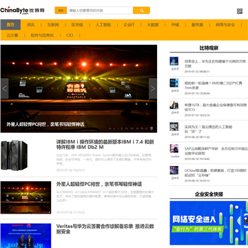
Task: Go to the 首页 home tab
Action: (10, 25)
